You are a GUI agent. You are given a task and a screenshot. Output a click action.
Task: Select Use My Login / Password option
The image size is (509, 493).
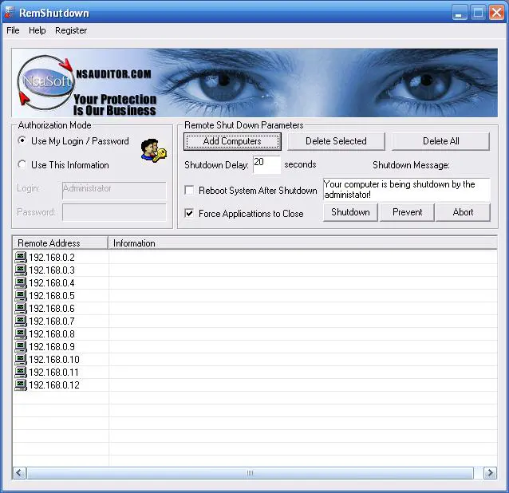click(x=22, y=141)
